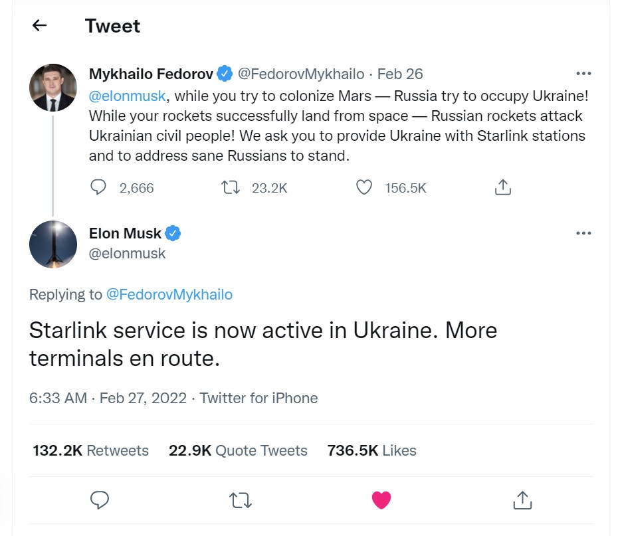This screenshot has width=620, height=536.
Task: View the 736.5K Likes list
Action: pyautogui.click(x=371, y=450)
